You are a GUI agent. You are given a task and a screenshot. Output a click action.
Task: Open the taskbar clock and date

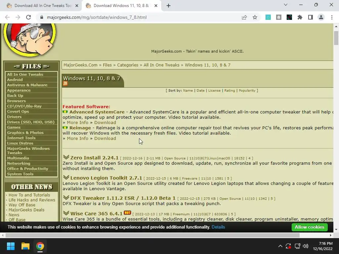tap(322, 246)
